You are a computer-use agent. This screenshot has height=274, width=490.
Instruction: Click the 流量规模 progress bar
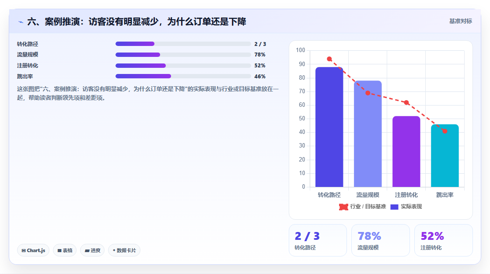tap(183, 55)
